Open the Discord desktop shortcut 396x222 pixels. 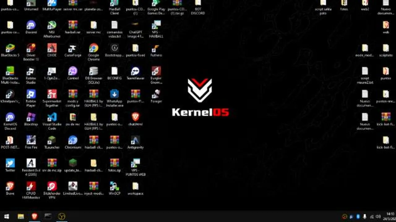pyautogui.click(x=31, y=27)
